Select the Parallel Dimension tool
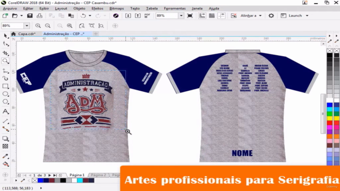This screenshot has height=191, width=340. pyautogui.click(x=5, y=121)
